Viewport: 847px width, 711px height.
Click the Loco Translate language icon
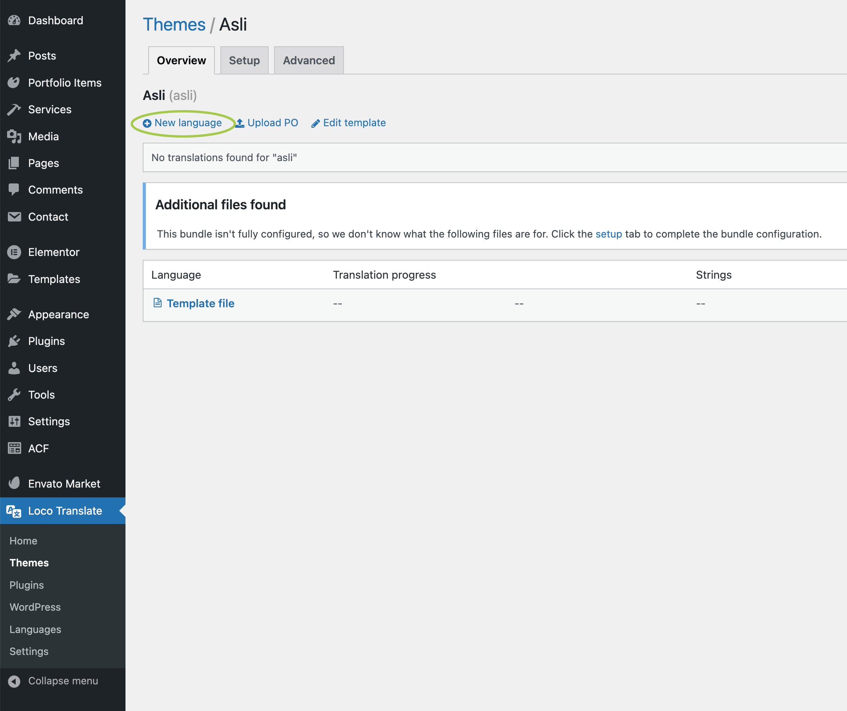[14, 511]
